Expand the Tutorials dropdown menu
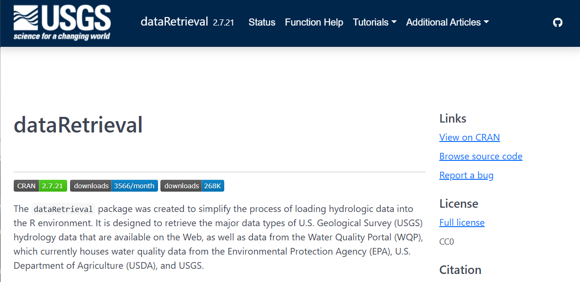580x282 pixels. (375, 22)
